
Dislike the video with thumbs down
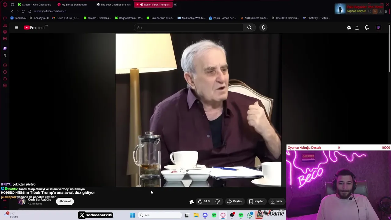pos(217,201)
